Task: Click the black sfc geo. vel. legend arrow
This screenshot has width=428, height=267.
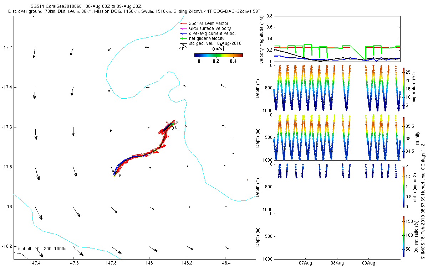Action: [x=184, y=43]
